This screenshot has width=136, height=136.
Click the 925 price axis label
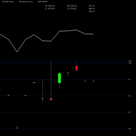[129, 112]
